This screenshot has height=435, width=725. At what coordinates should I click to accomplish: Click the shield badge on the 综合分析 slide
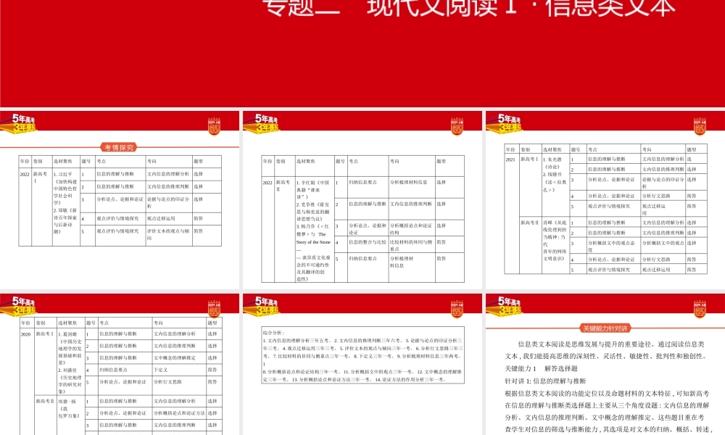455,307
